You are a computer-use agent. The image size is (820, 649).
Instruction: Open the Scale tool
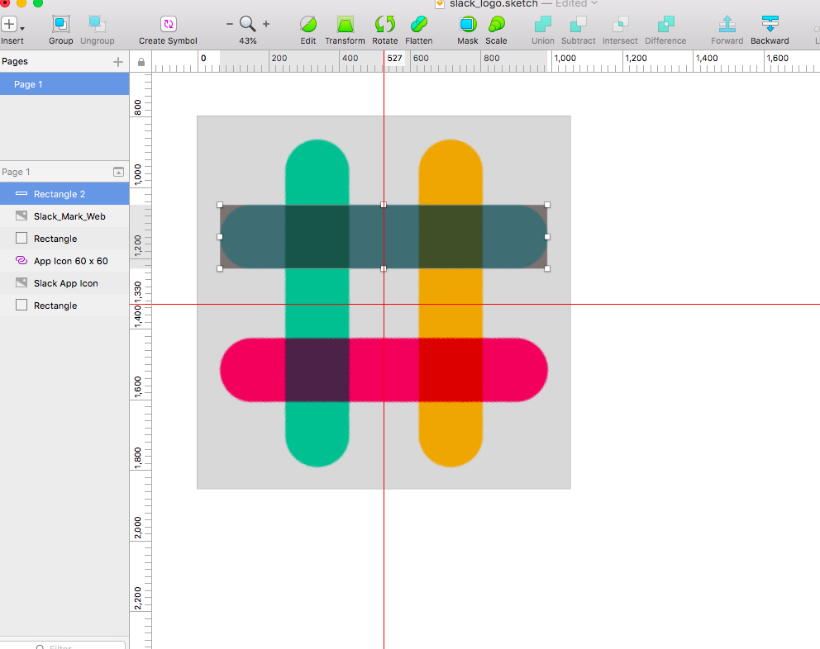click(x=496, y=24)
